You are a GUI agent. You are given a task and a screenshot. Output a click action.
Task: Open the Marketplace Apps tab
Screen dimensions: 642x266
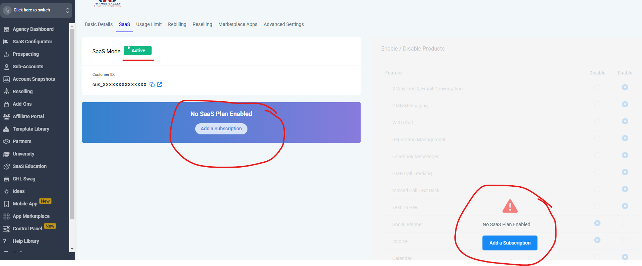click(x=238, y=24)
